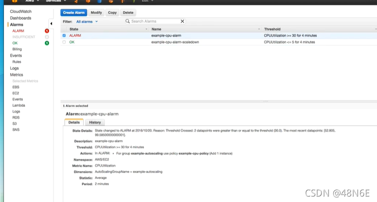The image size is (377, 202).
Task: Click the State Details reason text
Action: pos(215,133)
